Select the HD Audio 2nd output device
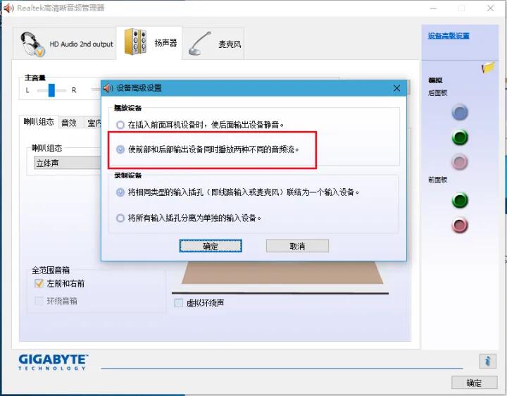Viewport: 507px width, 396px height. (67, 44)
